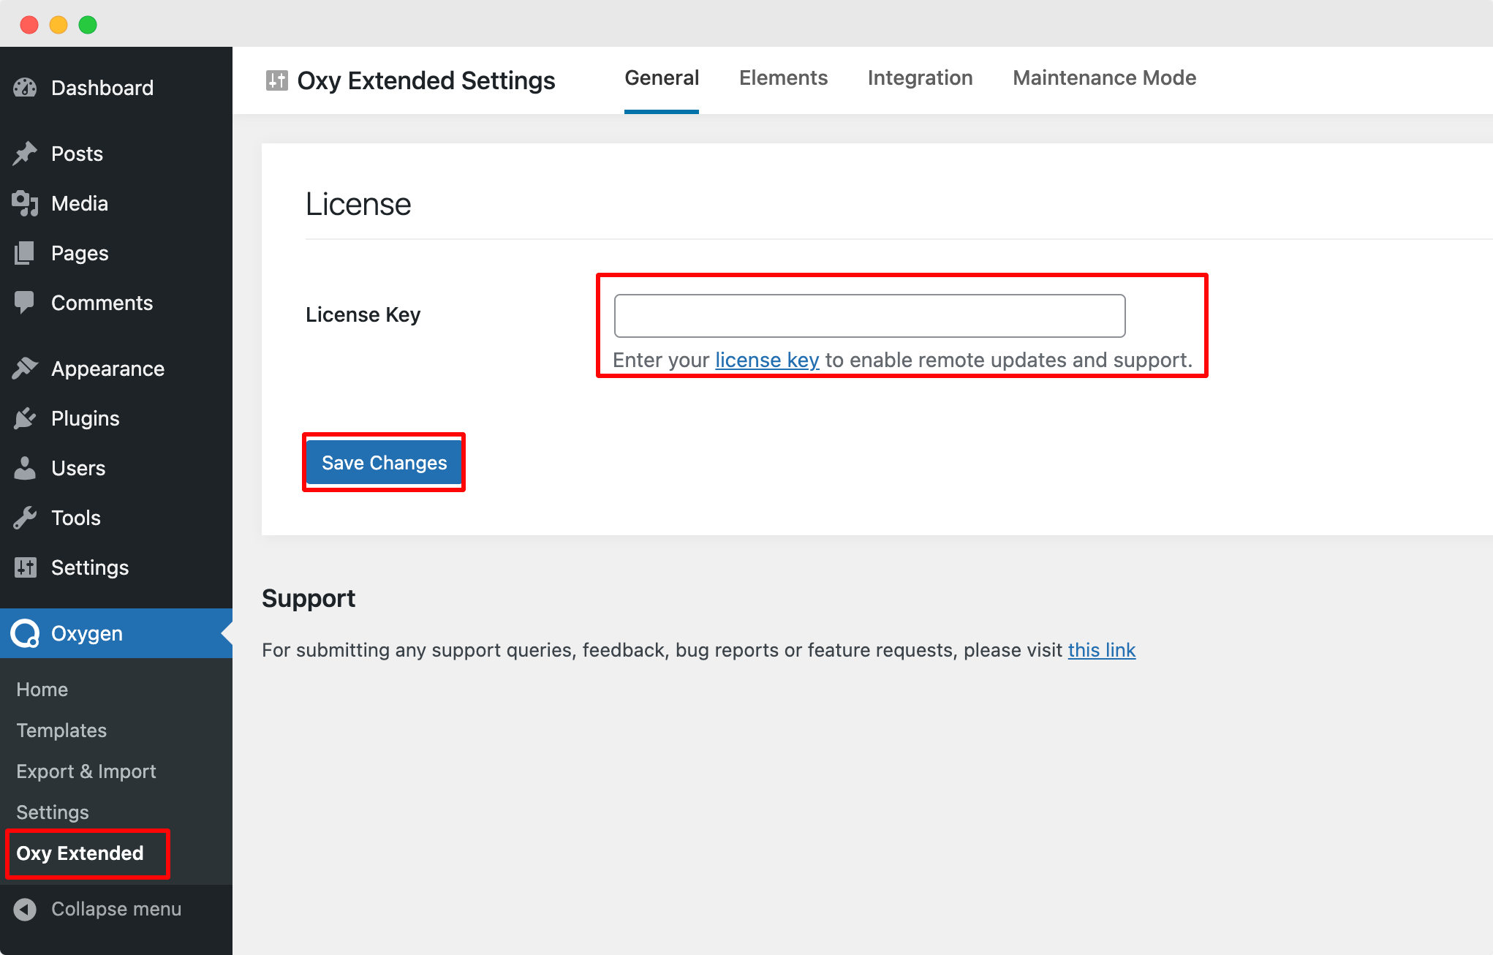Select Oxy Extended in the Oxygen submenu

80,853
